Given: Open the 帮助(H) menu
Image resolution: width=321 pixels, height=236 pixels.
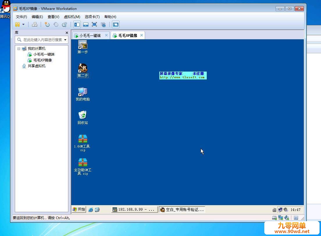Looking at the screenshot, I should point(110,17).
